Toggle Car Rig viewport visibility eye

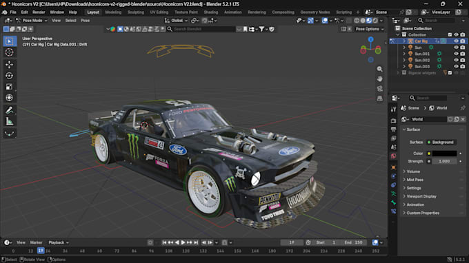coord(456,41)
